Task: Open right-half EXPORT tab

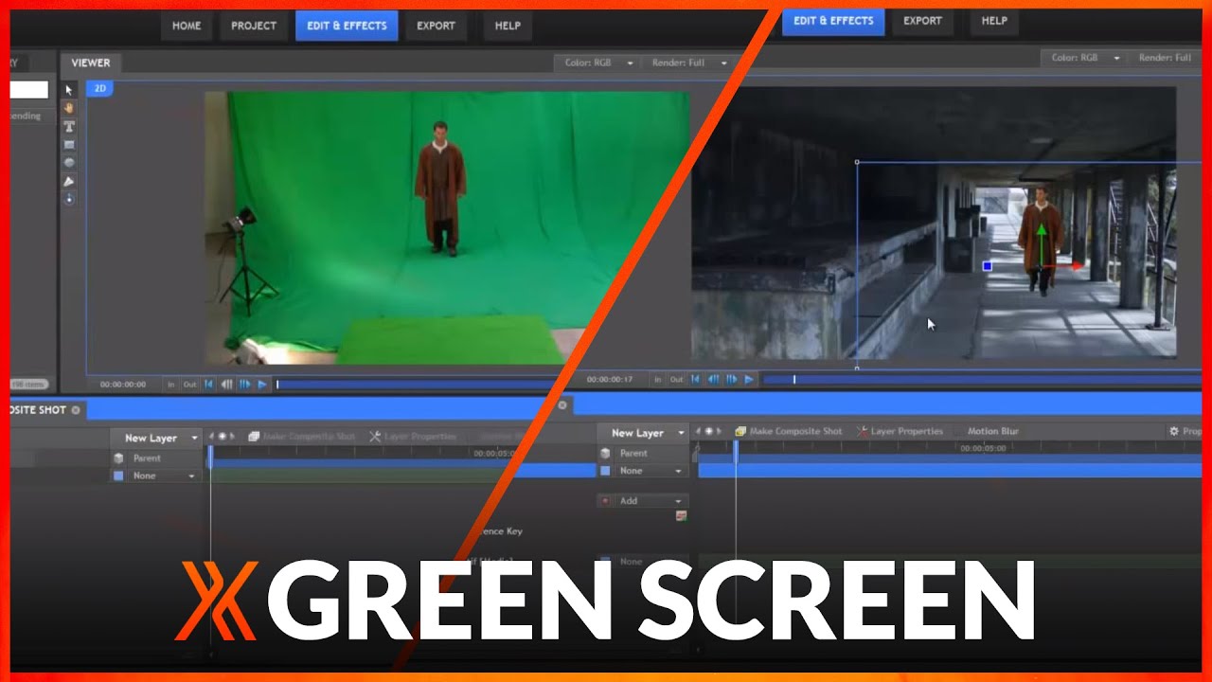Action: click(x=922, y=21)
